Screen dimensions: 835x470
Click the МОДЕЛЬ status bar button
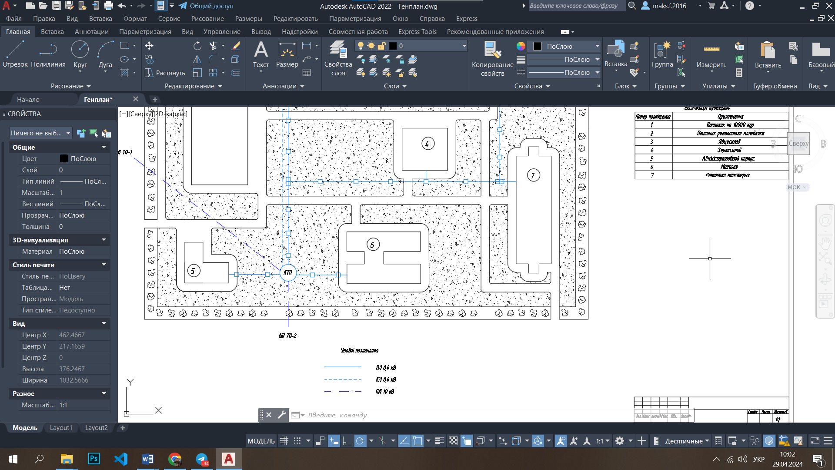(261, 441)
